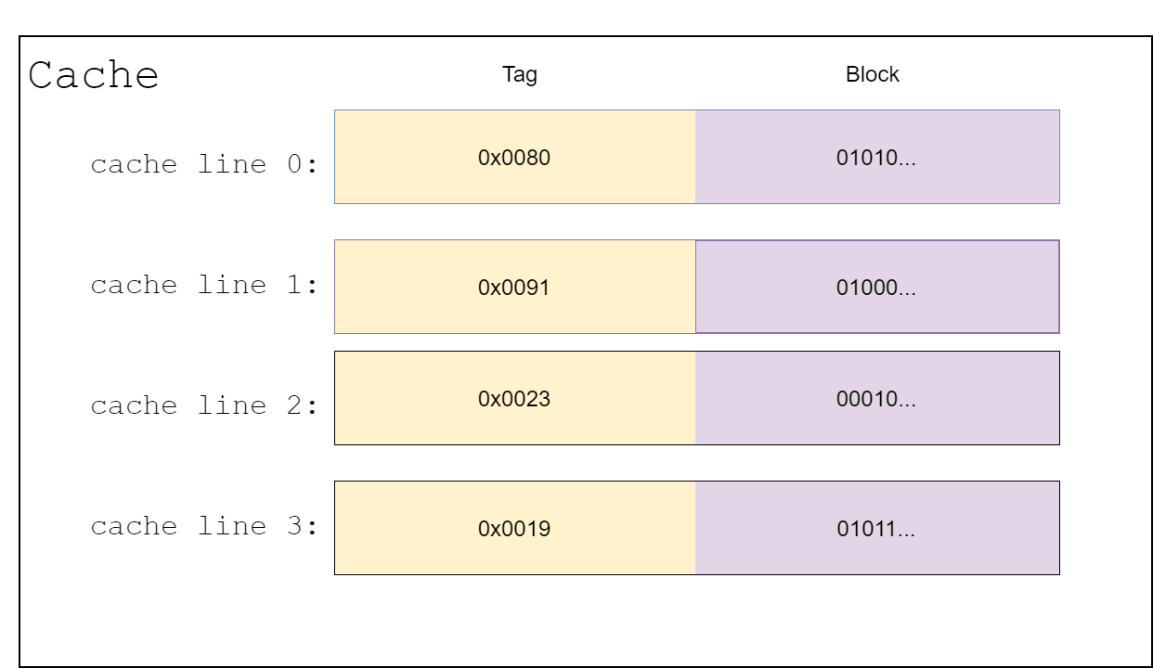Click the 01011... block text

876,529
